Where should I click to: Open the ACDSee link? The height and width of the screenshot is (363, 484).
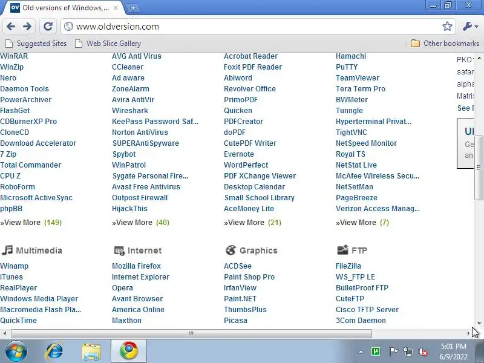coord(238,266)
